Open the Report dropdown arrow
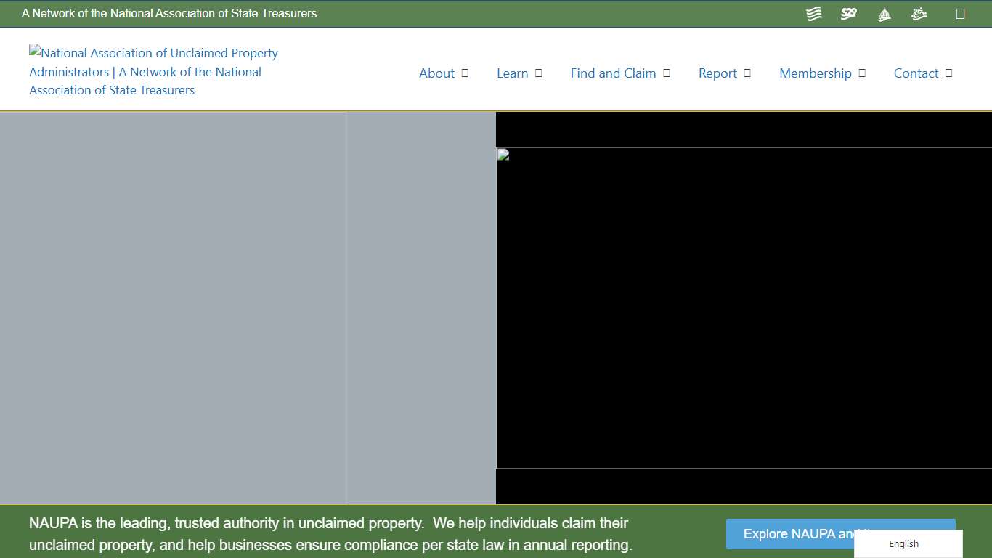The height and width of the screenshot is (558, 992). point(747,73)
